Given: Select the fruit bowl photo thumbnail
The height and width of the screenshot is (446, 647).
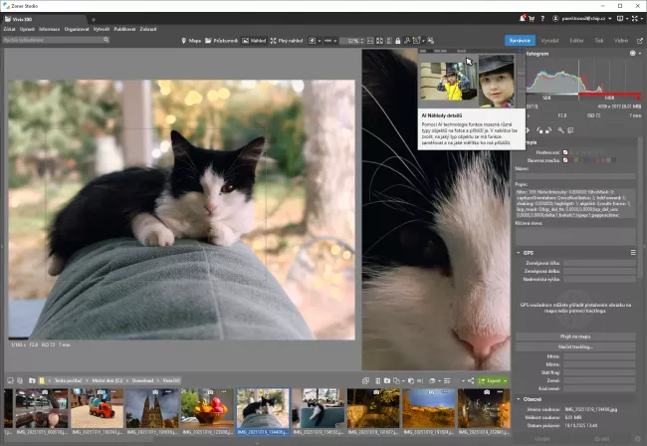Looking at the screenshot, I should [x=206, y=409].
